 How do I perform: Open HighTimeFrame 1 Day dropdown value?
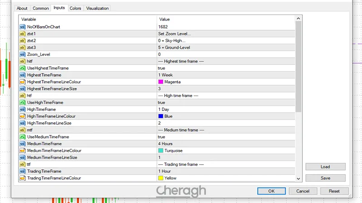[x=164, y=109]
